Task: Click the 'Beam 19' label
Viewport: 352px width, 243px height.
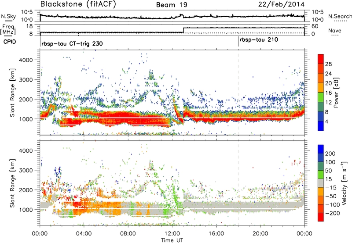Action: (x=172, y=5)
